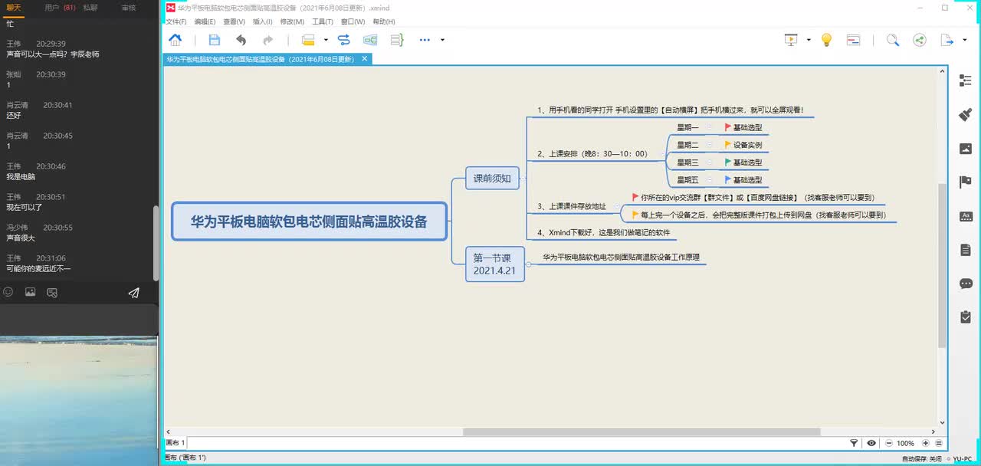Collapse 上课课件存放地址 subtopics
Viewport: 981px width, 466px height.
click(x=617, y=206)
